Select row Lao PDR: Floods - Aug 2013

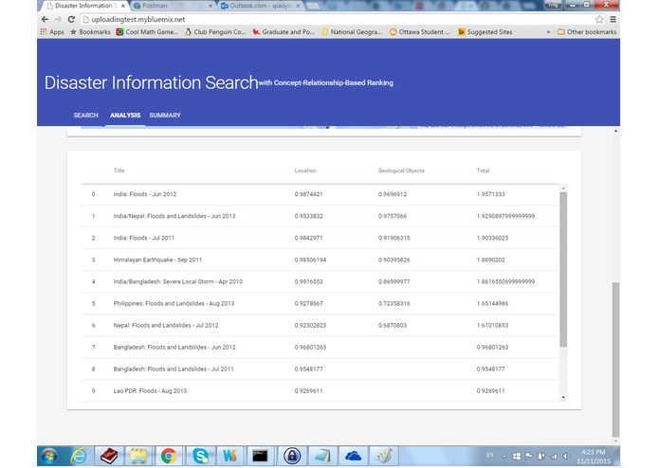[320, 390]
